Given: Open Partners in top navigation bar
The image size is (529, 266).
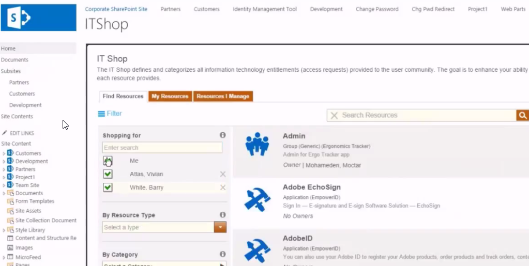Looking at the screenshot, I should tap(170, 9).
